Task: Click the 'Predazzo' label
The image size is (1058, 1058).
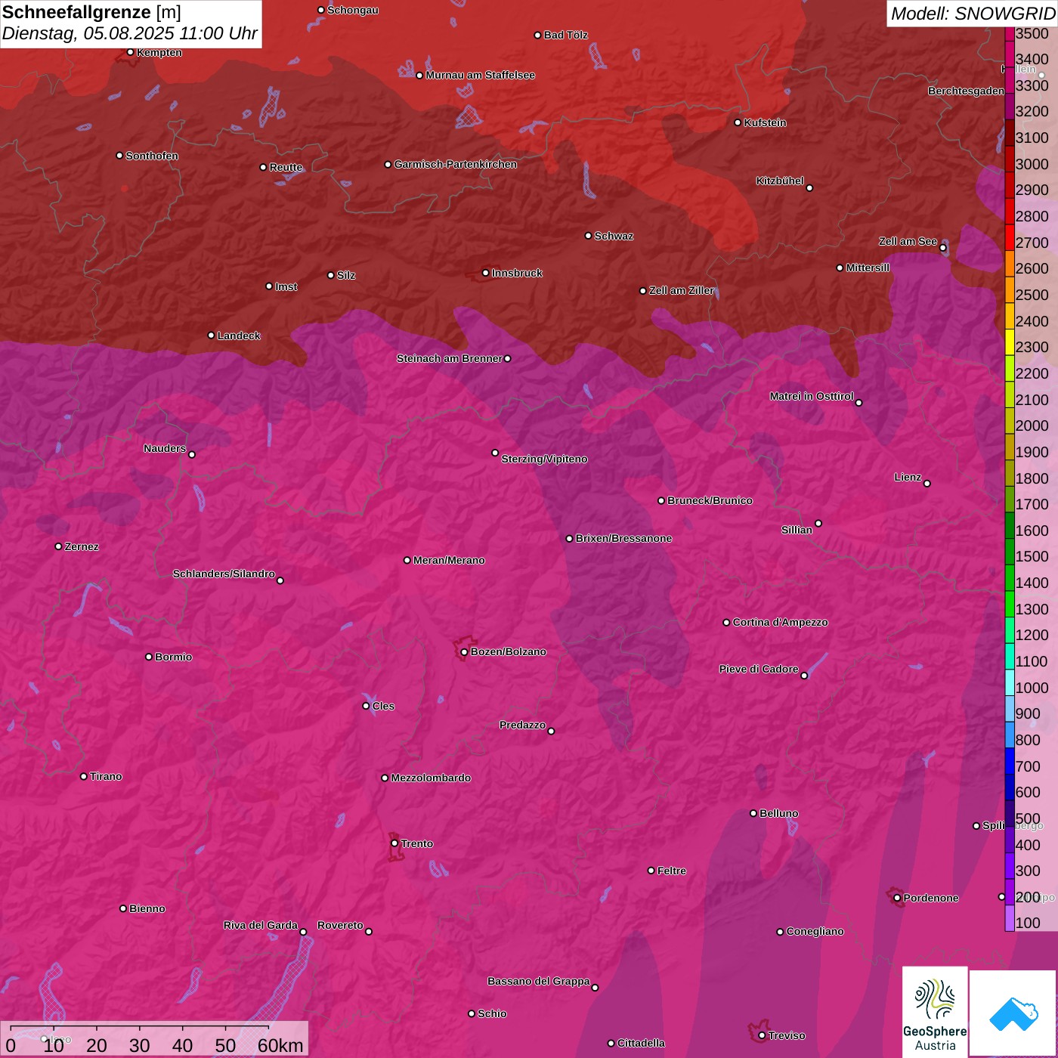Action: (x=522, y=725)
